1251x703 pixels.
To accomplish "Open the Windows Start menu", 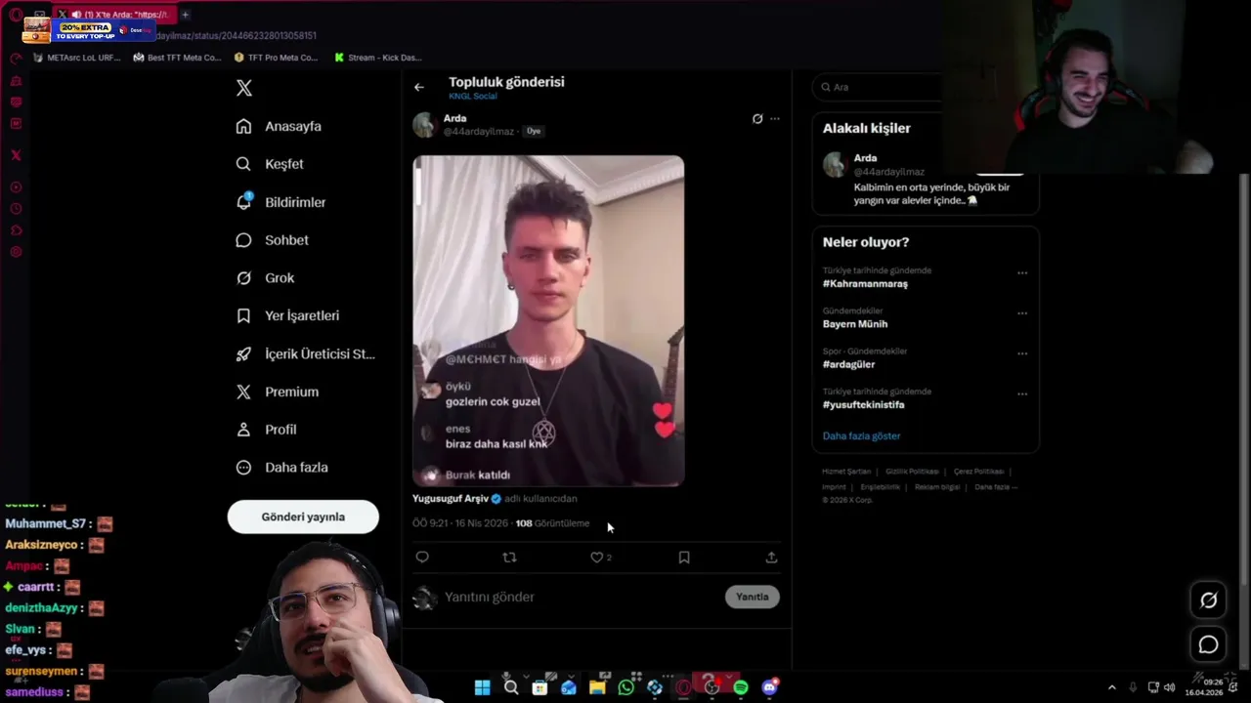I will [x=482, y=687].
